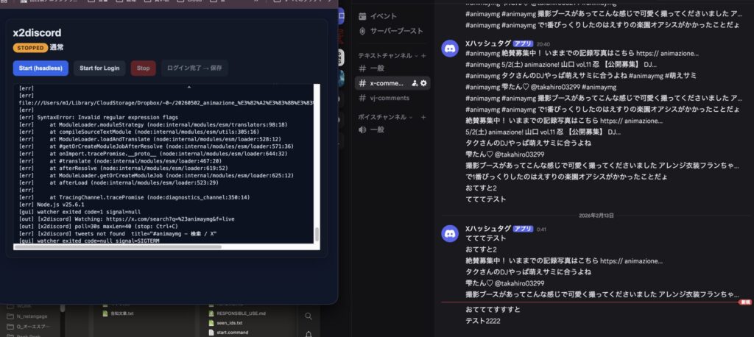The height and width of the screenshot is (337, 754).
Task: Click the red 新規 new-messages badge
Action: pos(745,302)
